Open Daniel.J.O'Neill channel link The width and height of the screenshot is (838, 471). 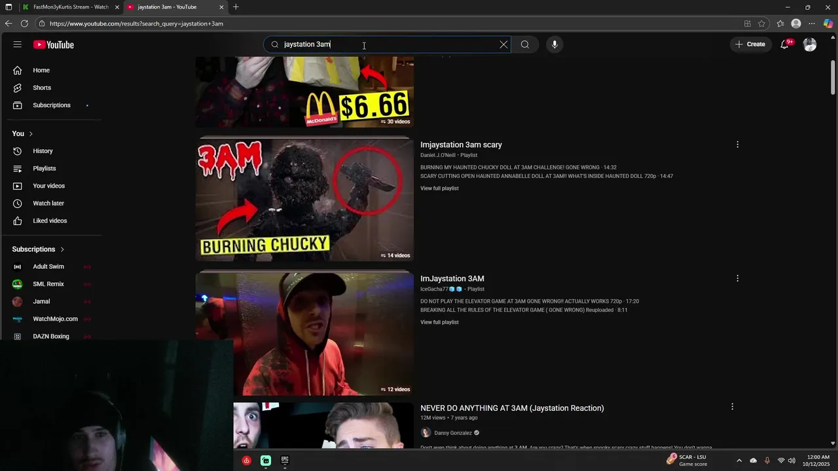pos(437,155)
